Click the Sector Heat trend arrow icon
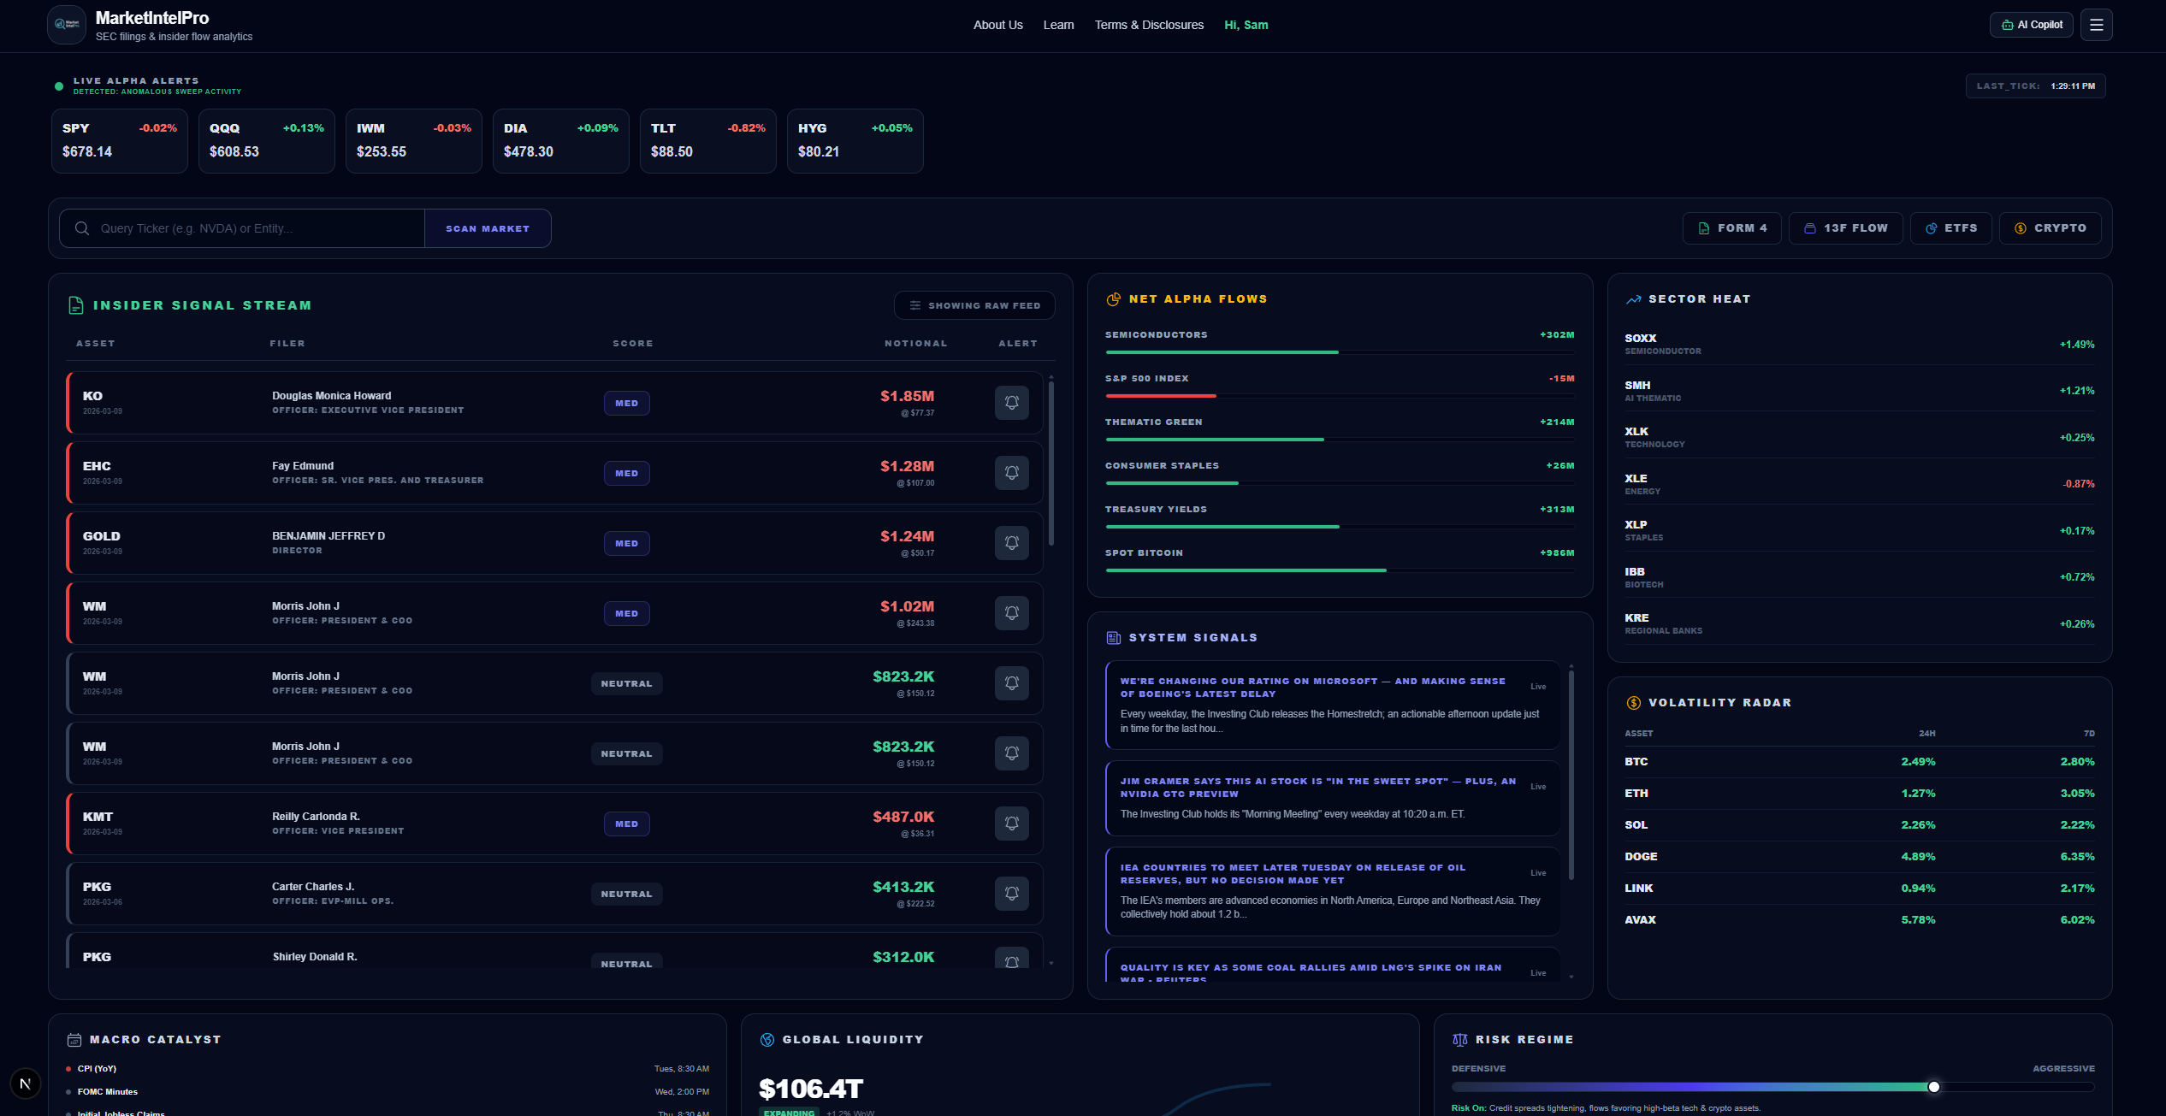 click(1634, 298)
